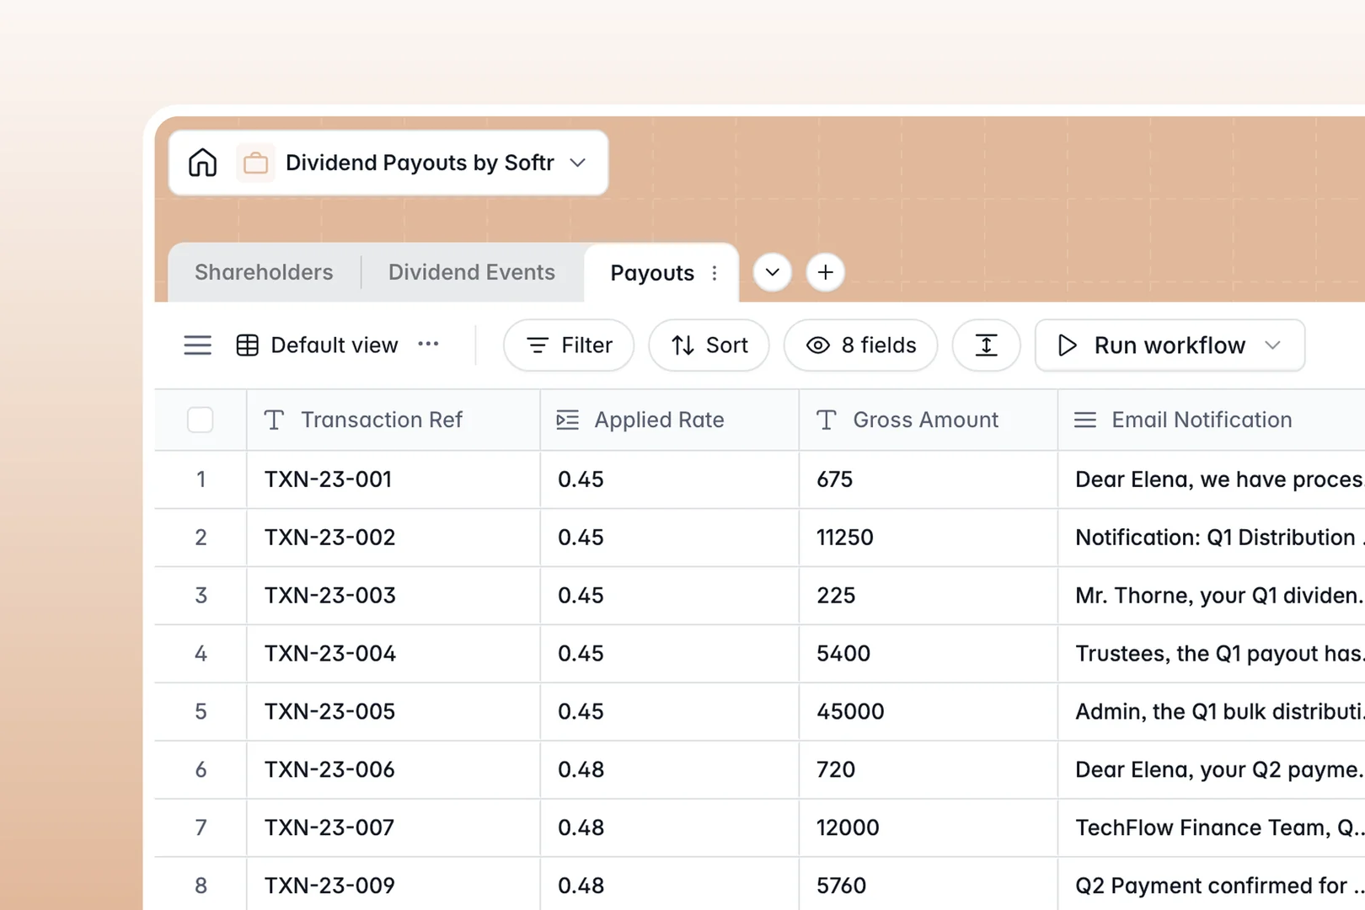Click the Gross Amount text type icon
1365x910 pixels.
[x=827, y=420]
